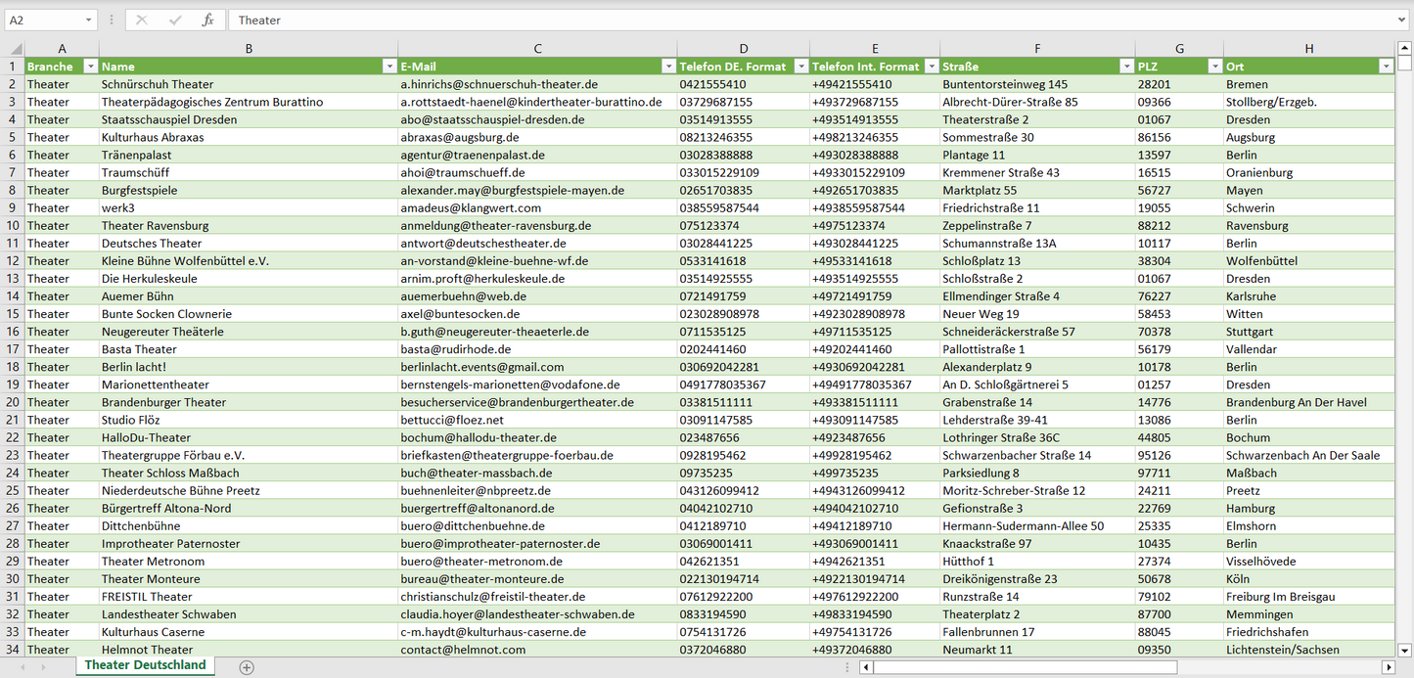Open the Name Box dropdown arrow

click(88, 20)
